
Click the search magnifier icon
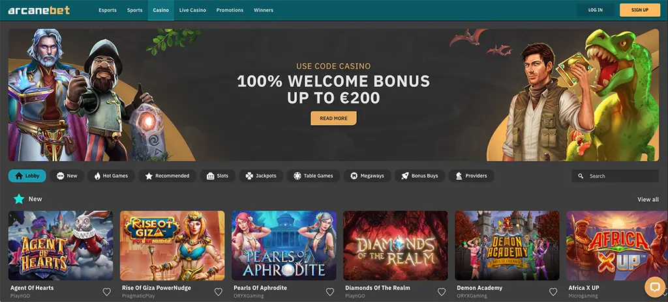point(581,176)
